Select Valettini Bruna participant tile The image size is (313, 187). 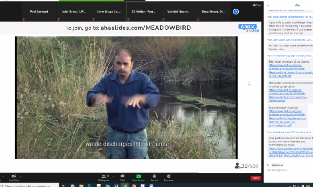(179, 11)
